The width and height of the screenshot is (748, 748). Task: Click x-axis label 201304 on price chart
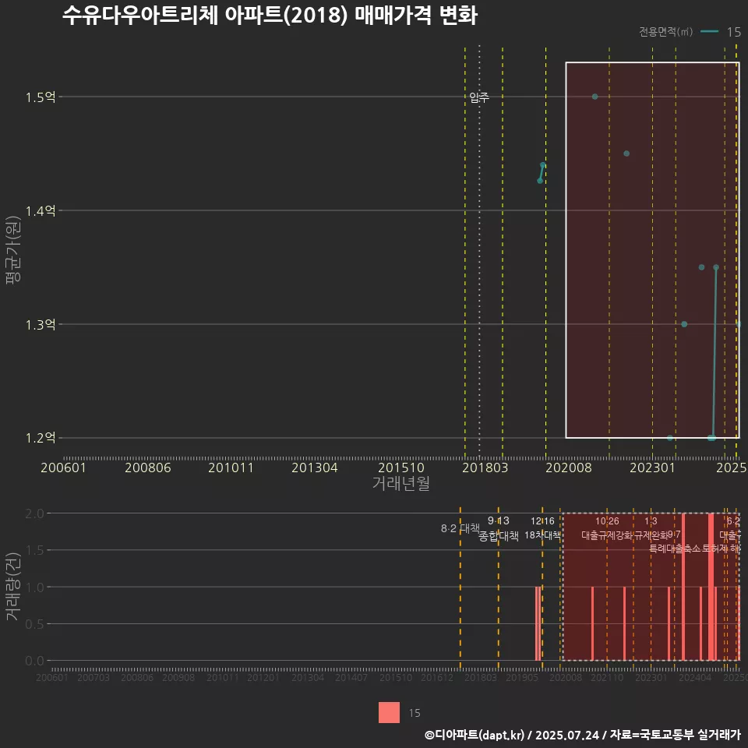(315, 467)
